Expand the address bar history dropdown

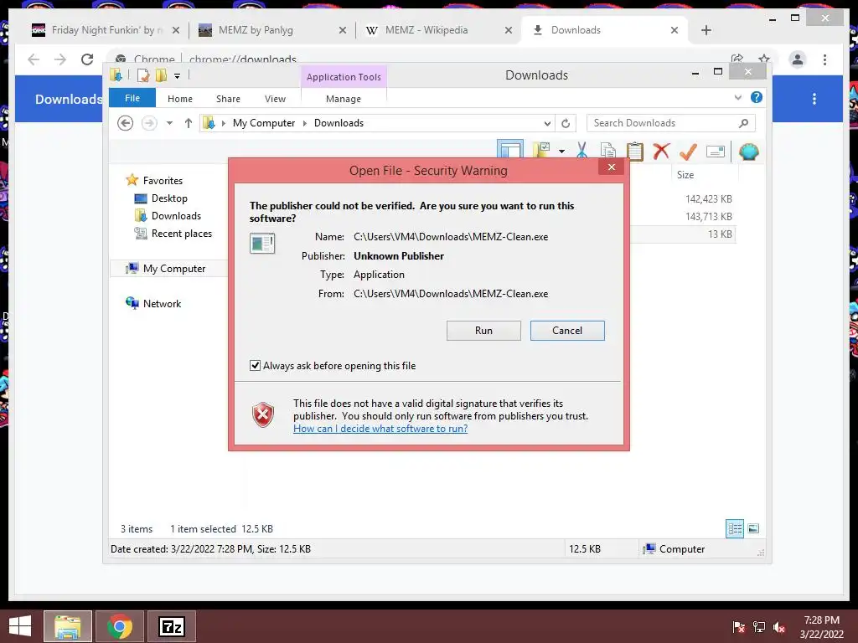547,124
